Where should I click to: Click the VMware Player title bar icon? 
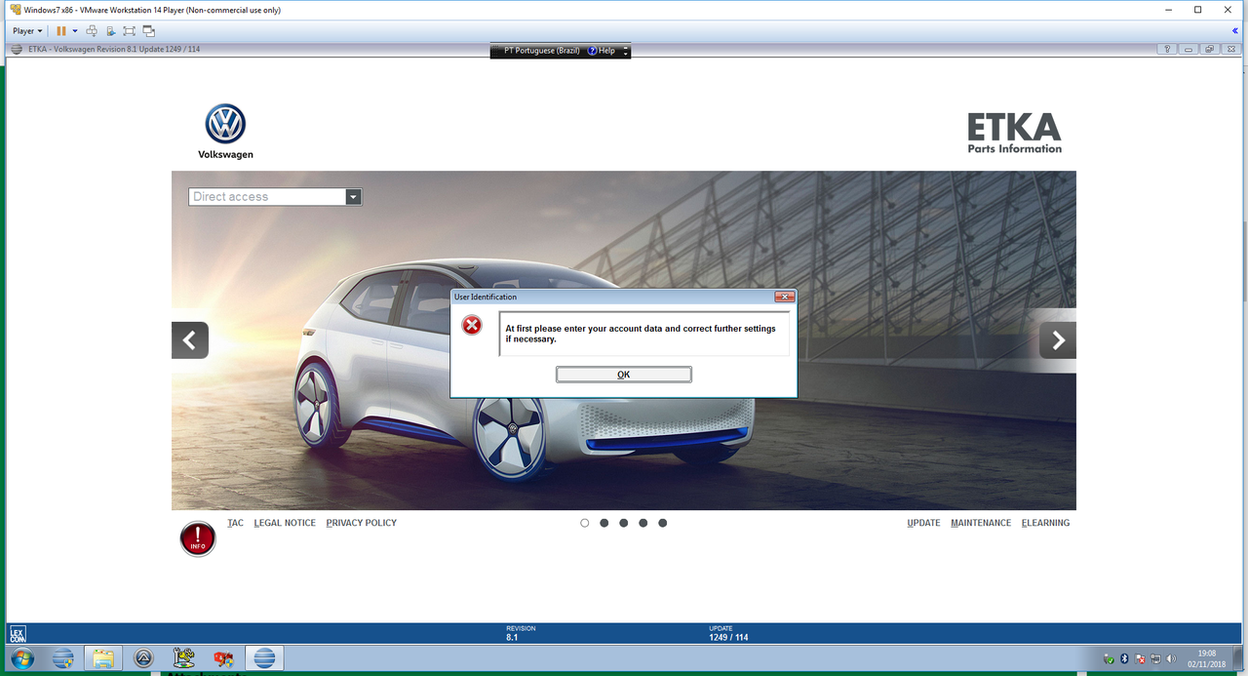pos(16,10)
